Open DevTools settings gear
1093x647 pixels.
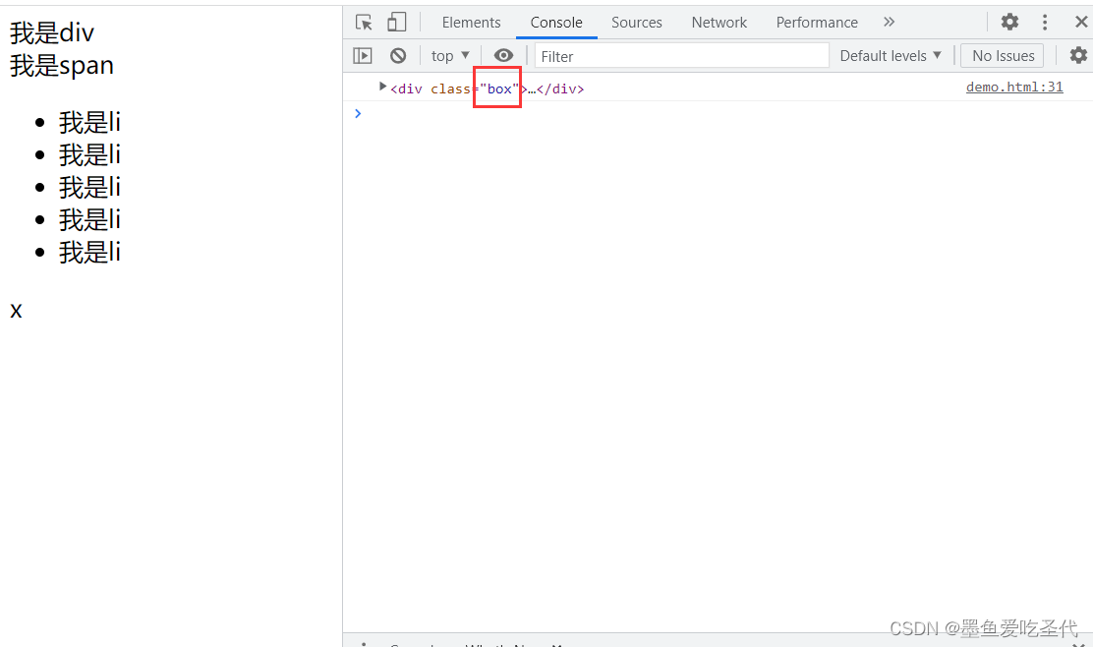click(x=1009, y=22)
